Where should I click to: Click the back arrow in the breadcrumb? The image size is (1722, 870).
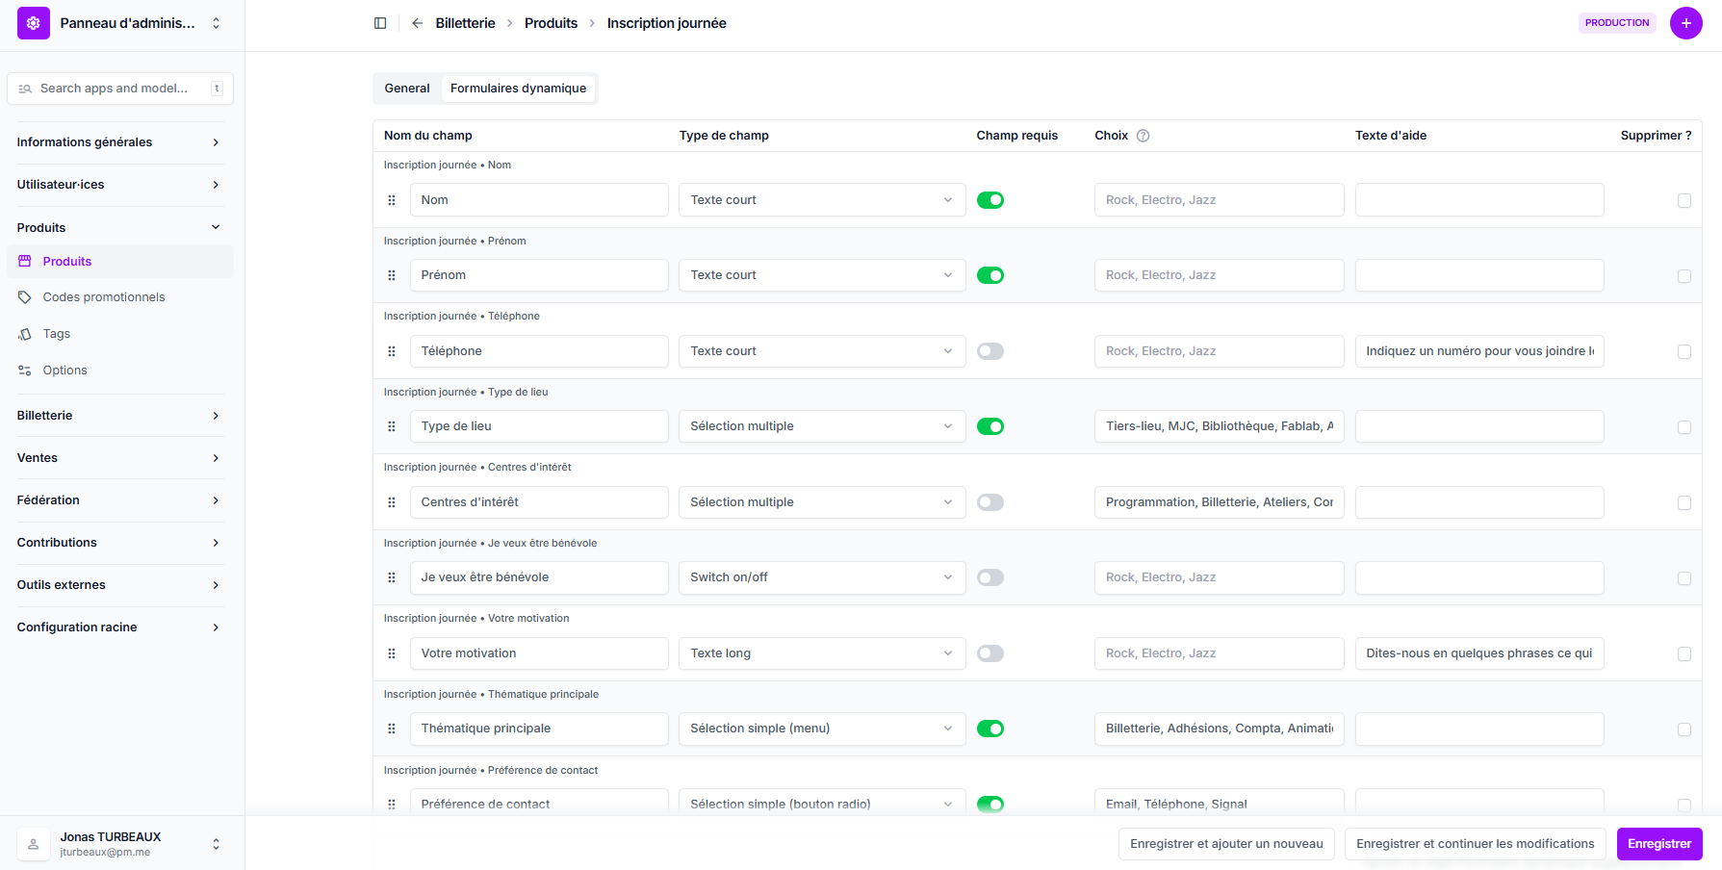tap(417, 23)
